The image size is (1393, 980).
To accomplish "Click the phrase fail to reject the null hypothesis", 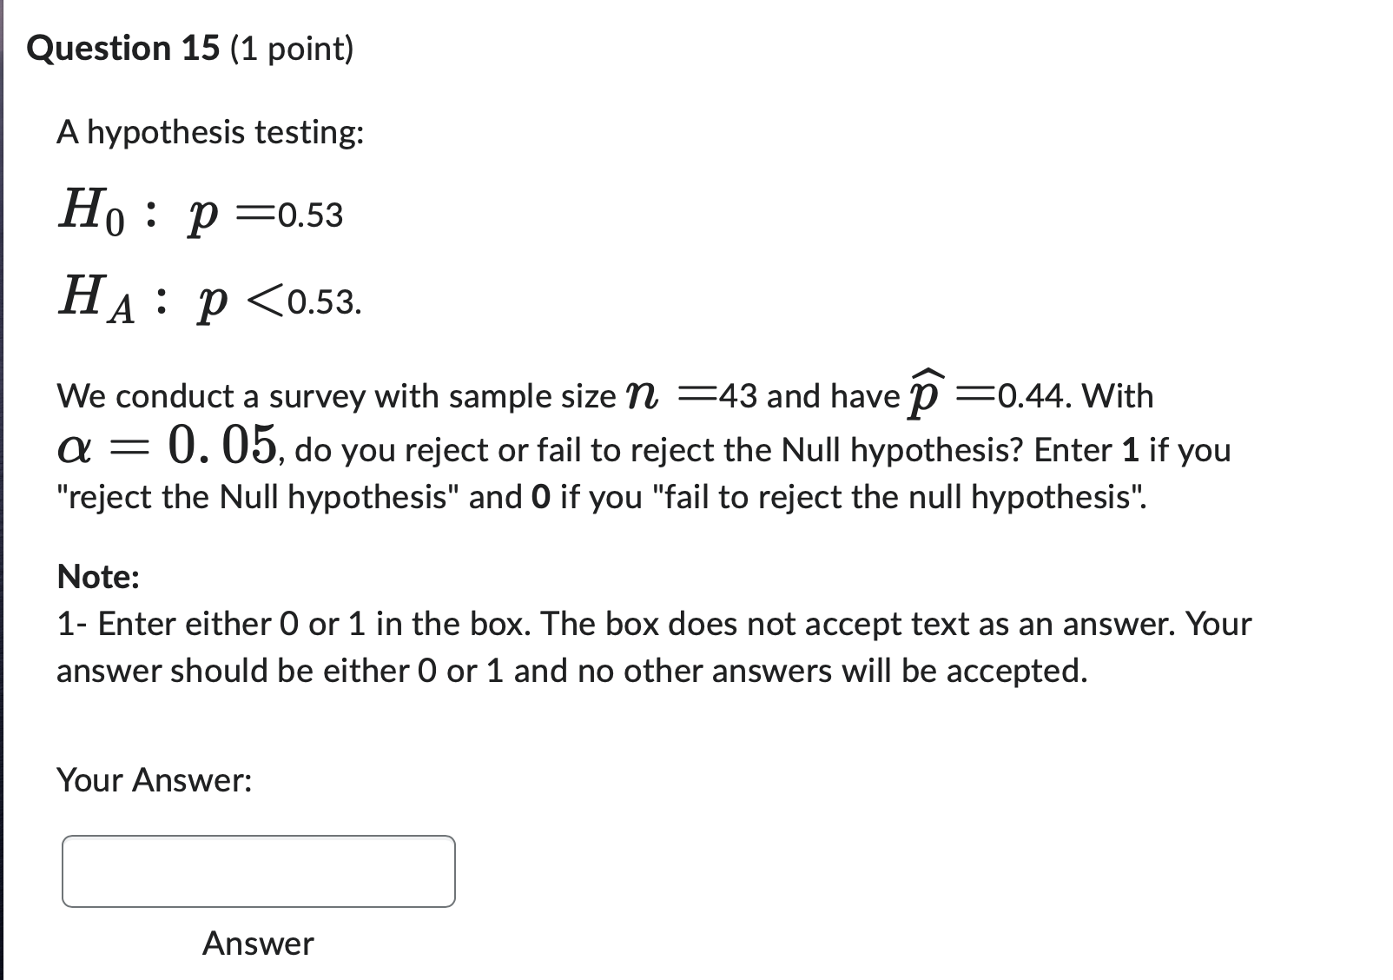I will coord(903,496).
